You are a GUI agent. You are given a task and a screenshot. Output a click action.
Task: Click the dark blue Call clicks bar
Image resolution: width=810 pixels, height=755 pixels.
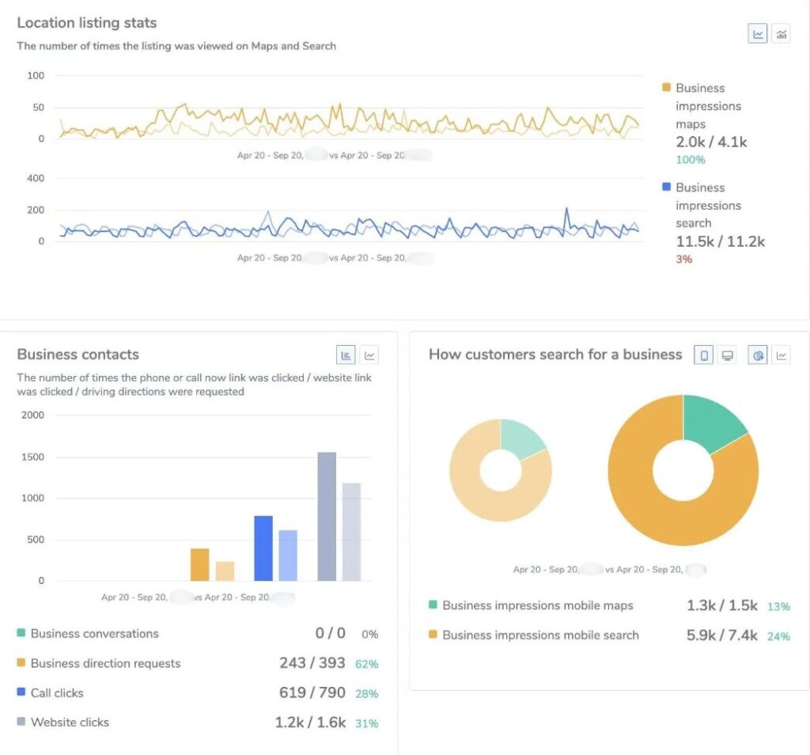click(263, 548)
